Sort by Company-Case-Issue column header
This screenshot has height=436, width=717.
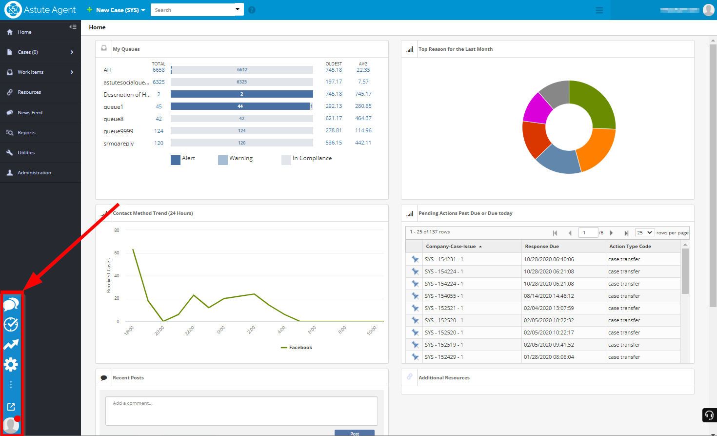point(451,247)
